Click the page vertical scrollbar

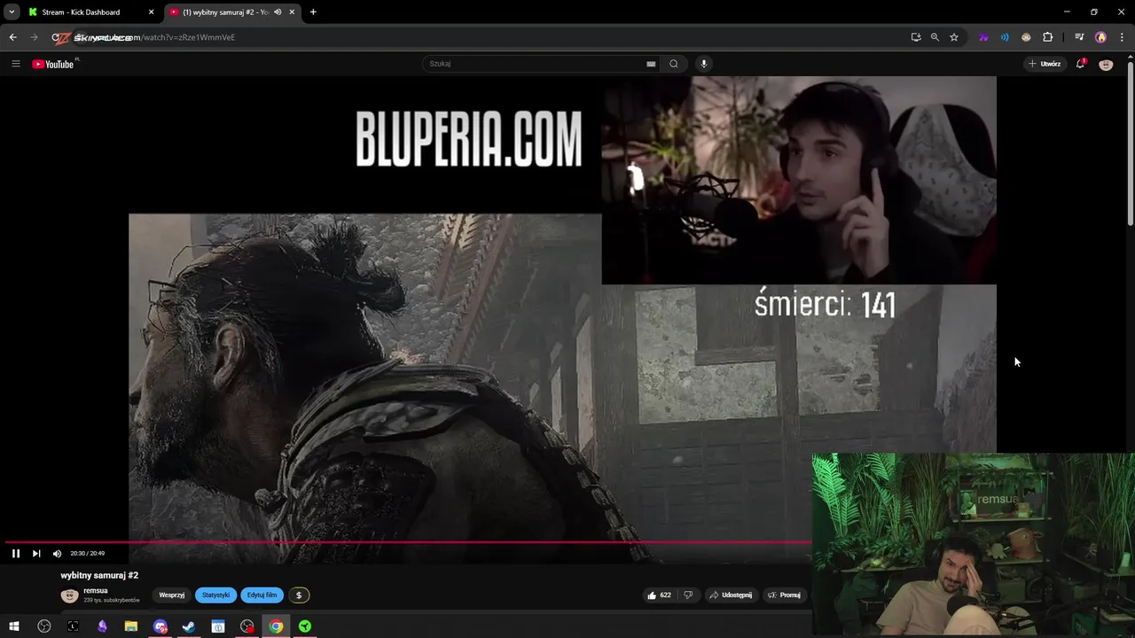coord(1130,142)
